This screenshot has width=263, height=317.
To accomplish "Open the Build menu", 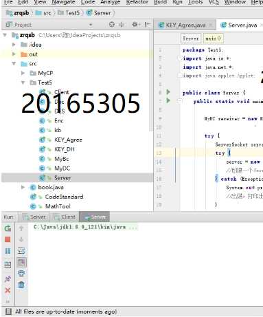I will point(160,2).
